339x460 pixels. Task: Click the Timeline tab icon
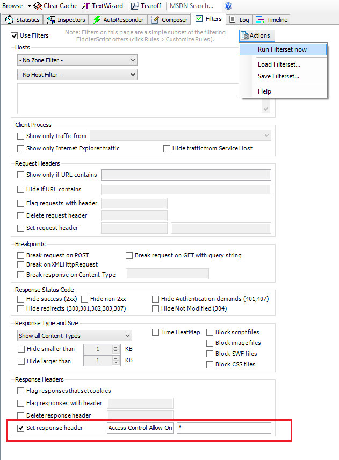pyautogui.click(x=260, y=20)
